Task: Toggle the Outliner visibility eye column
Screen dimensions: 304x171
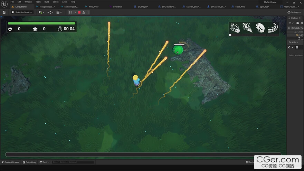Action: pyautogui.click(x=289, y=28)
